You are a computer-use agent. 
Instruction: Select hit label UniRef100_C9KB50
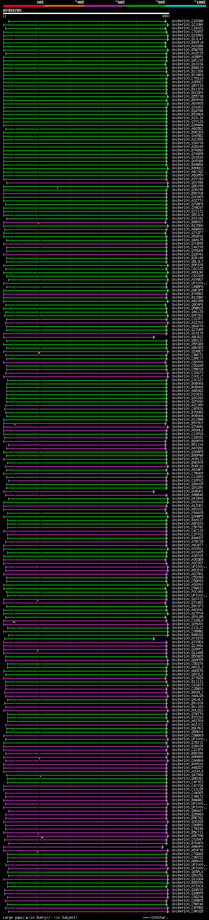[x=187, y=825]
